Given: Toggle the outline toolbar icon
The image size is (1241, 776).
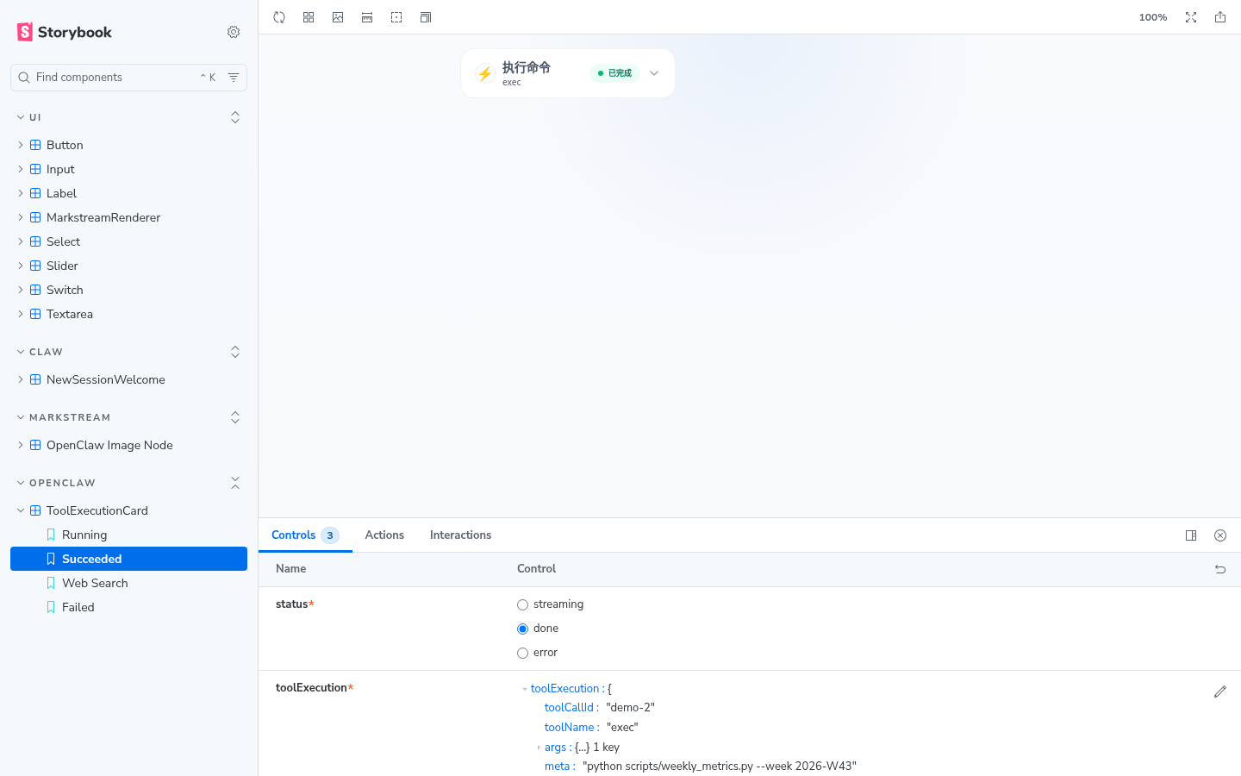Looking at the screenshot, I should (x=396, y=17).
